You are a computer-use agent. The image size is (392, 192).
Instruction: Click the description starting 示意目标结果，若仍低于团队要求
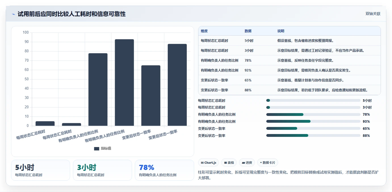pos(323,90)
